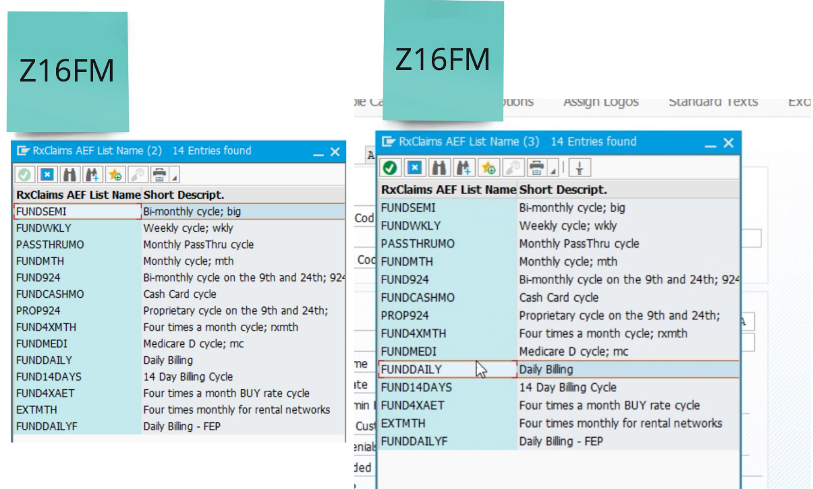Open the Standard Texts tab behind the right dialog
The image size is (813, 489).
pyautogui.click(x=713, y=102)
